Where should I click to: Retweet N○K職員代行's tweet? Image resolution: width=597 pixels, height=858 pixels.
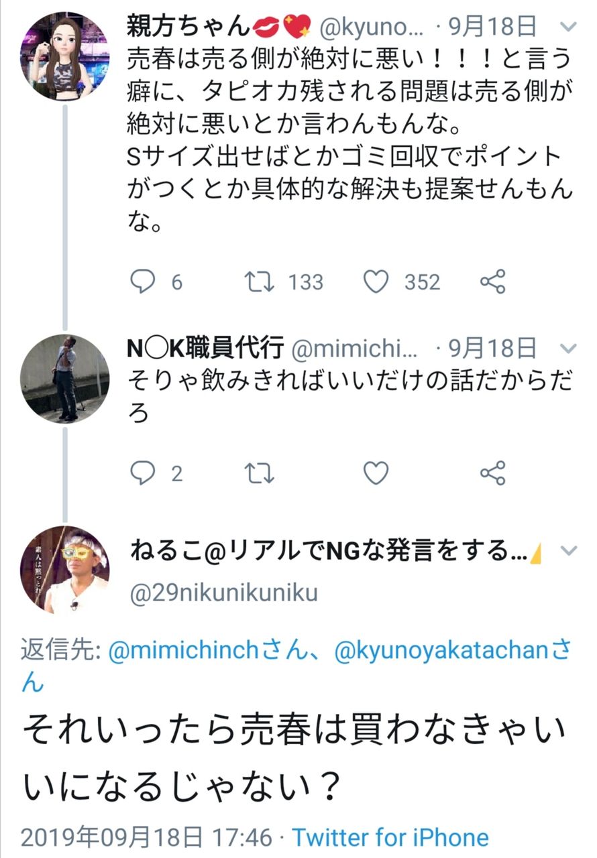(259, 474)
